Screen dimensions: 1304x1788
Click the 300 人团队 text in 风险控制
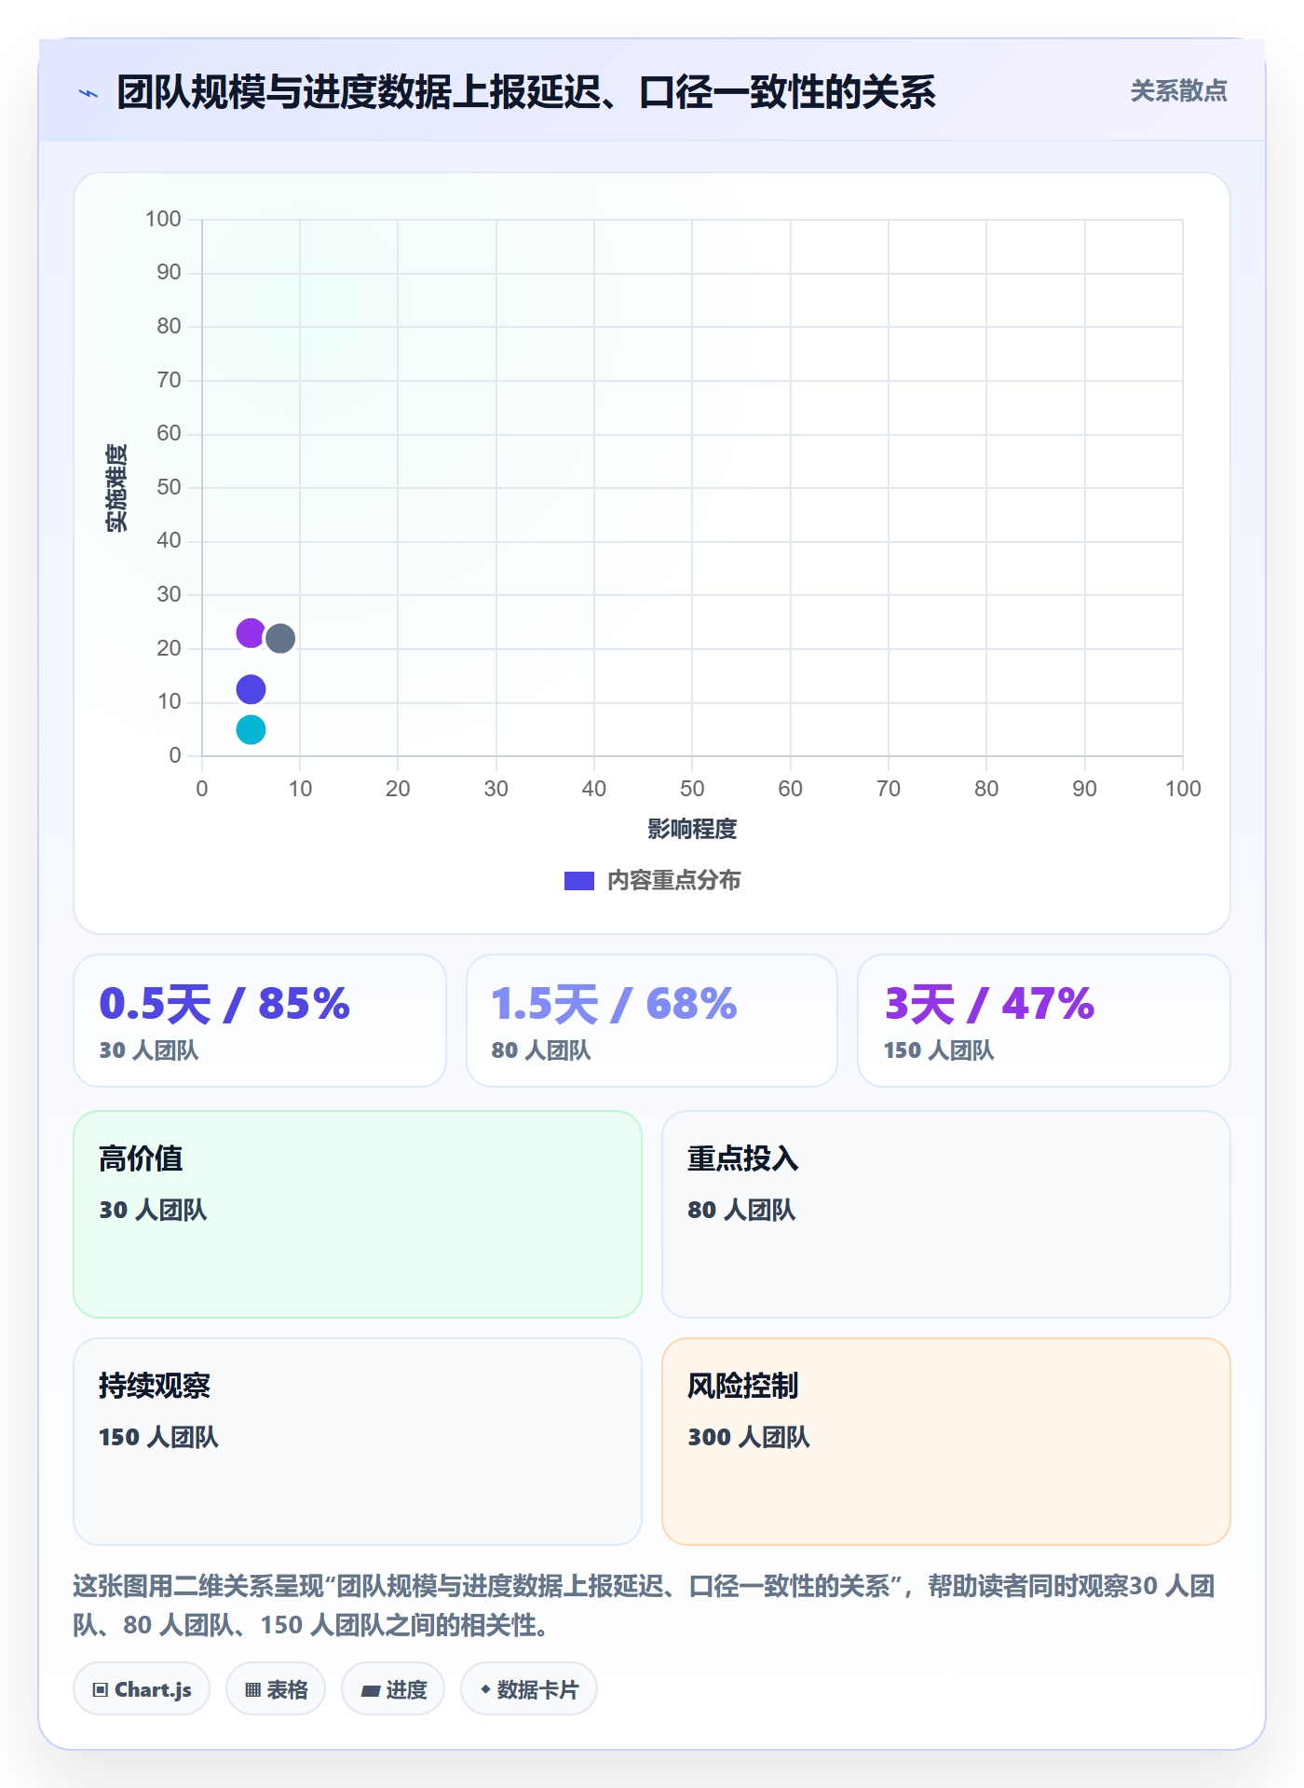749,1437
